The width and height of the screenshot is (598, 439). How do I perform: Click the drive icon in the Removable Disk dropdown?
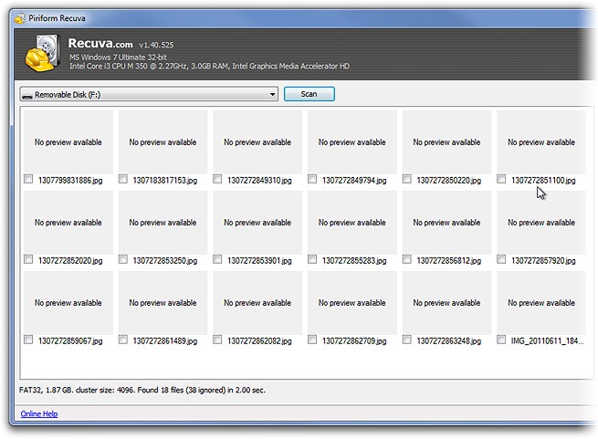pyautogui.click(x=26, y=95)
